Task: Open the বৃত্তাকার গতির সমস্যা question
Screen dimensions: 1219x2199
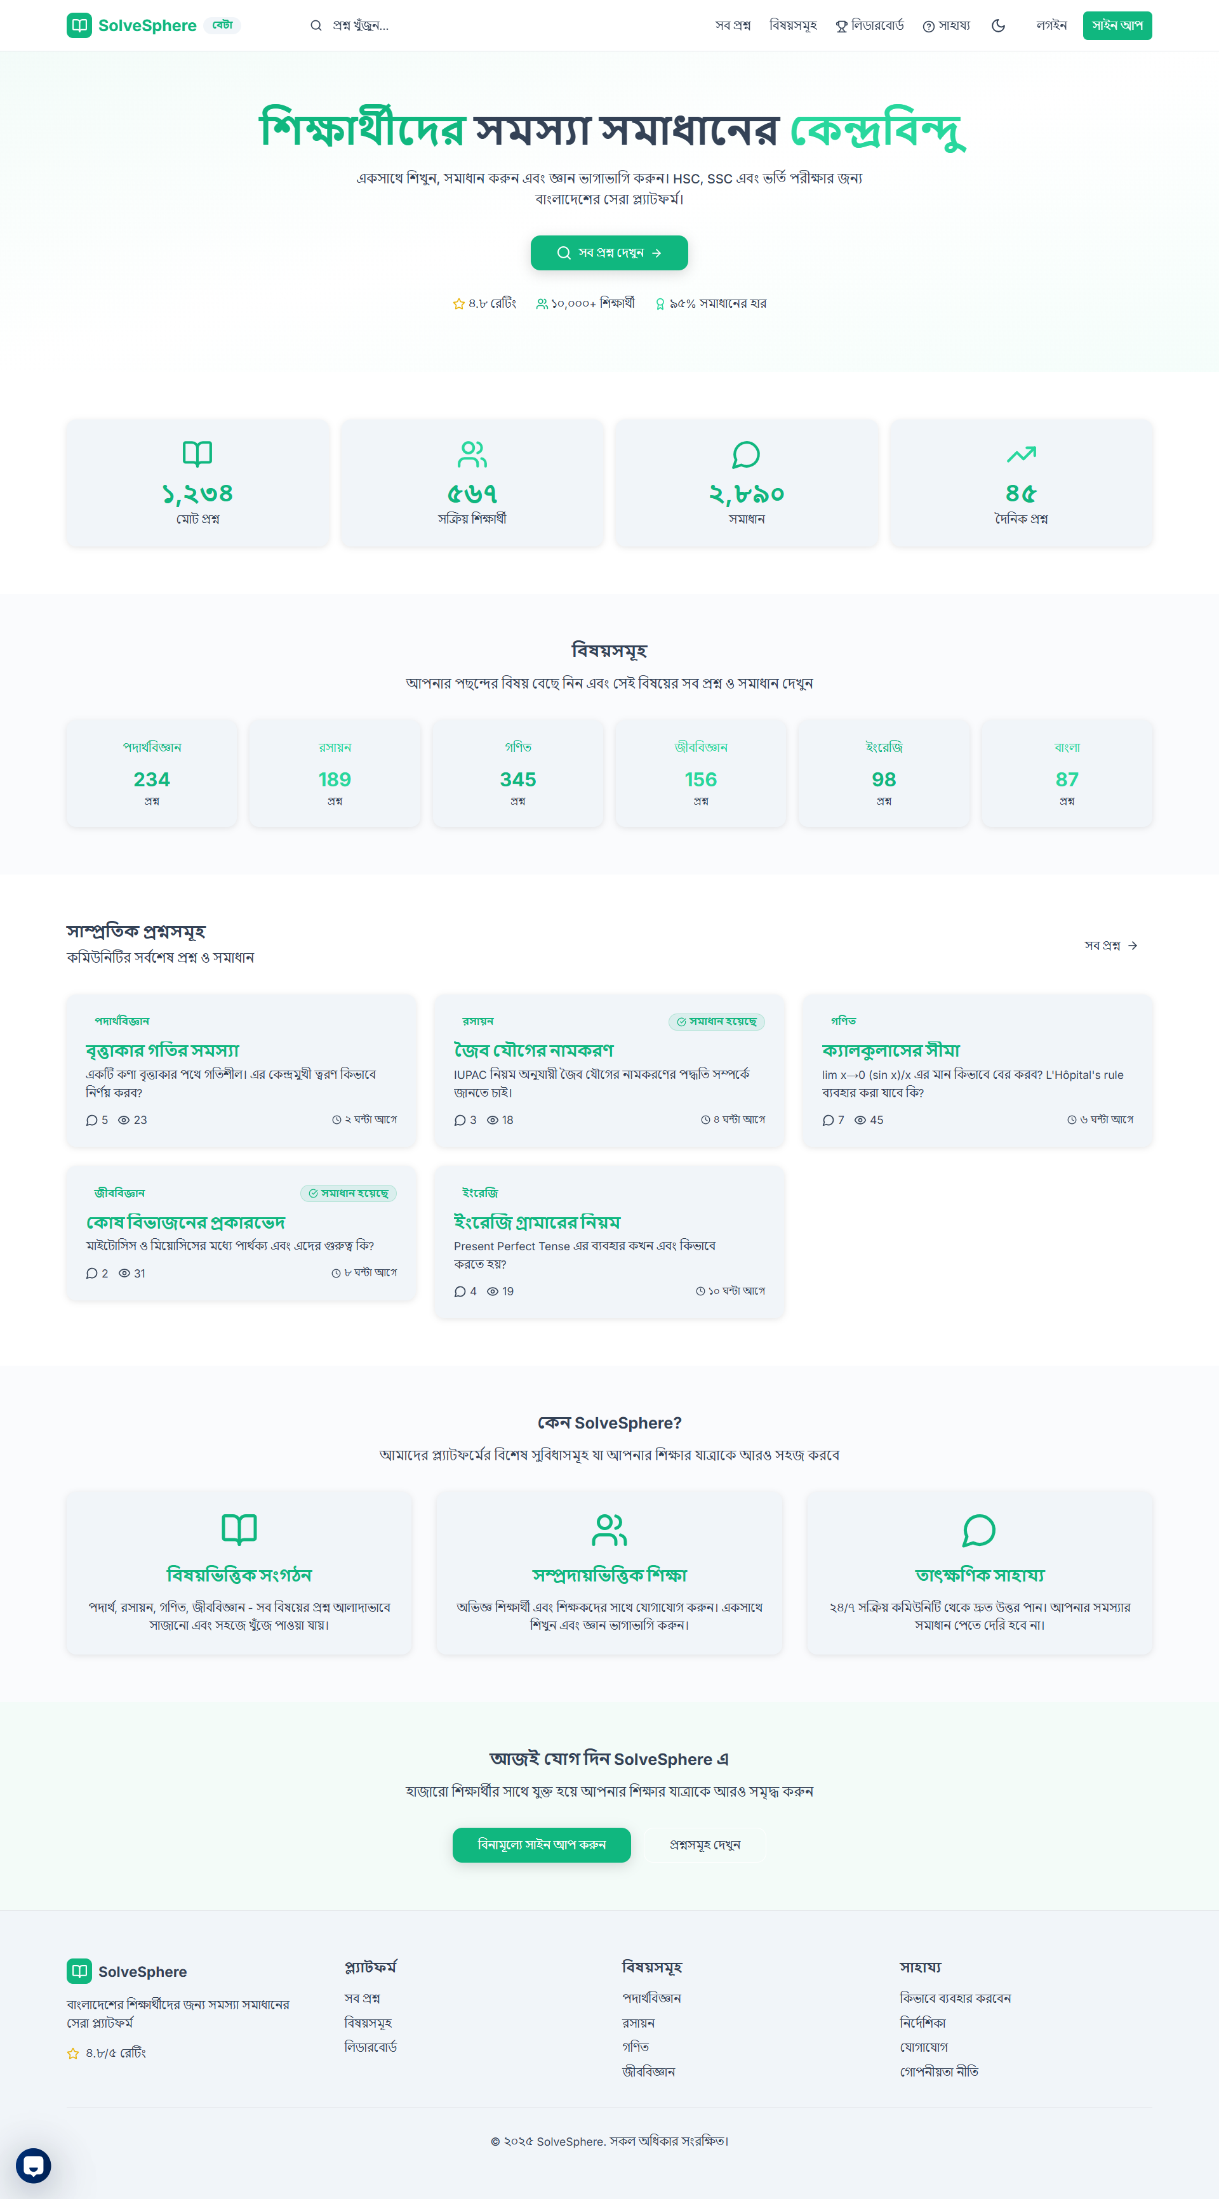Action: [x=163, y=1050]
